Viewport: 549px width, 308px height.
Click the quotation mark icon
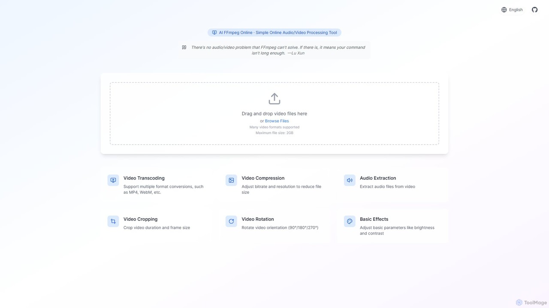tap(184, 47)
